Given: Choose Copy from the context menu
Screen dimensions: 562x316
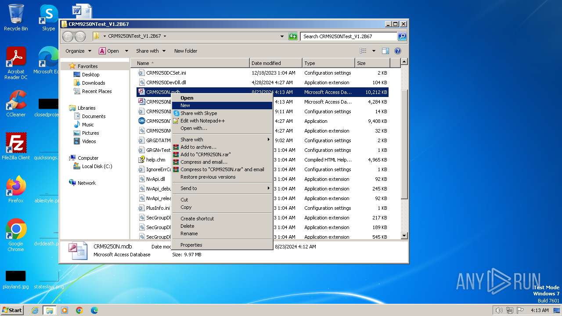Looking at the screenshot, I should click(222, 207).
